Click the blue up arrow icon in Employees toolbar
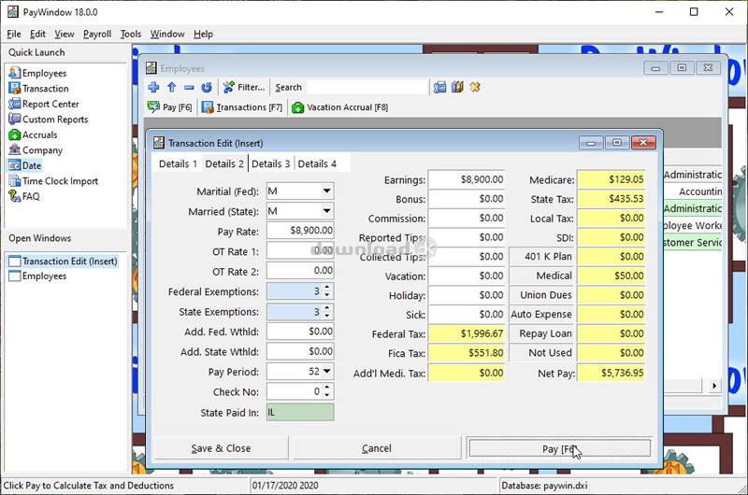 point(172,87)
